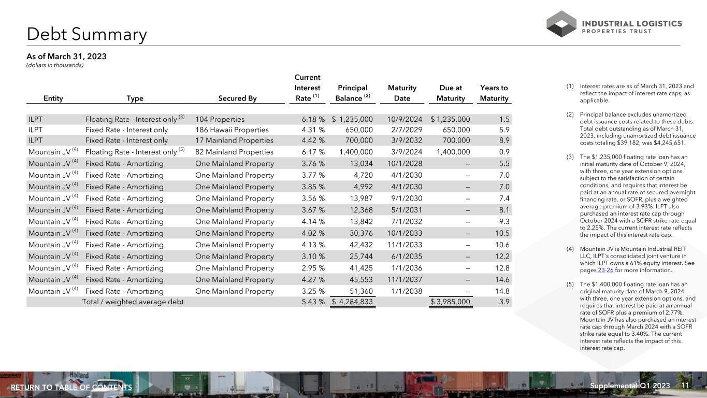Click the Industrial Logistics Properties Trust logo icon
This screenshot has height=398, width=707.
click(561, 24)
